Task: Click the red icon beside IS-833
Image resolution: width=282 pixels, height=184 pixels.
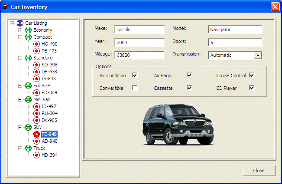Action: (36, 79)
